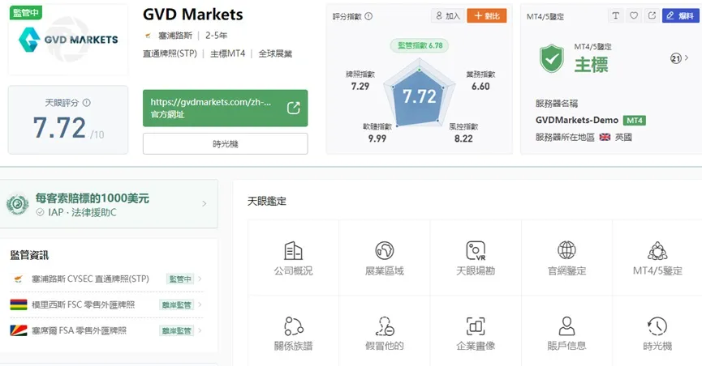
Task: Expand the 模里西斯 FSC license row
Action: point(106,304)
